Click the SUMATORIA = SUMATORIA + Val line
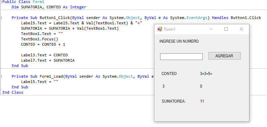Screen dimensions: 267x127 (70, 28)
